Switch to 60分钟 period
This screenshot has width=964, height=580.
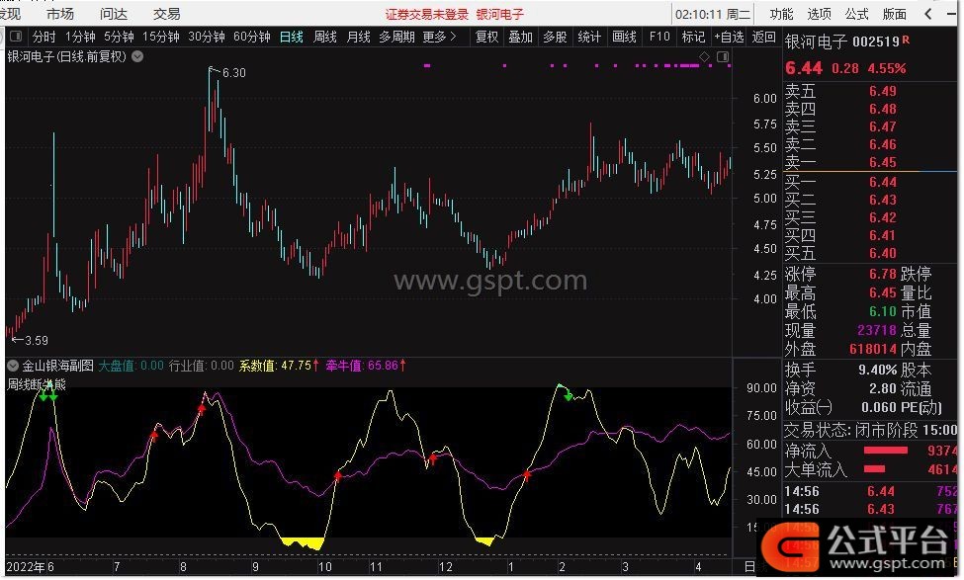point(251,37)
